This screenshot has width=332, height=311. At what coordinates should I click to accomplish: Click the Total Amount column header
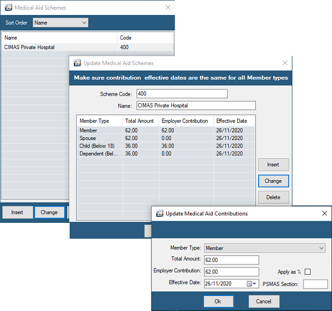141,121
